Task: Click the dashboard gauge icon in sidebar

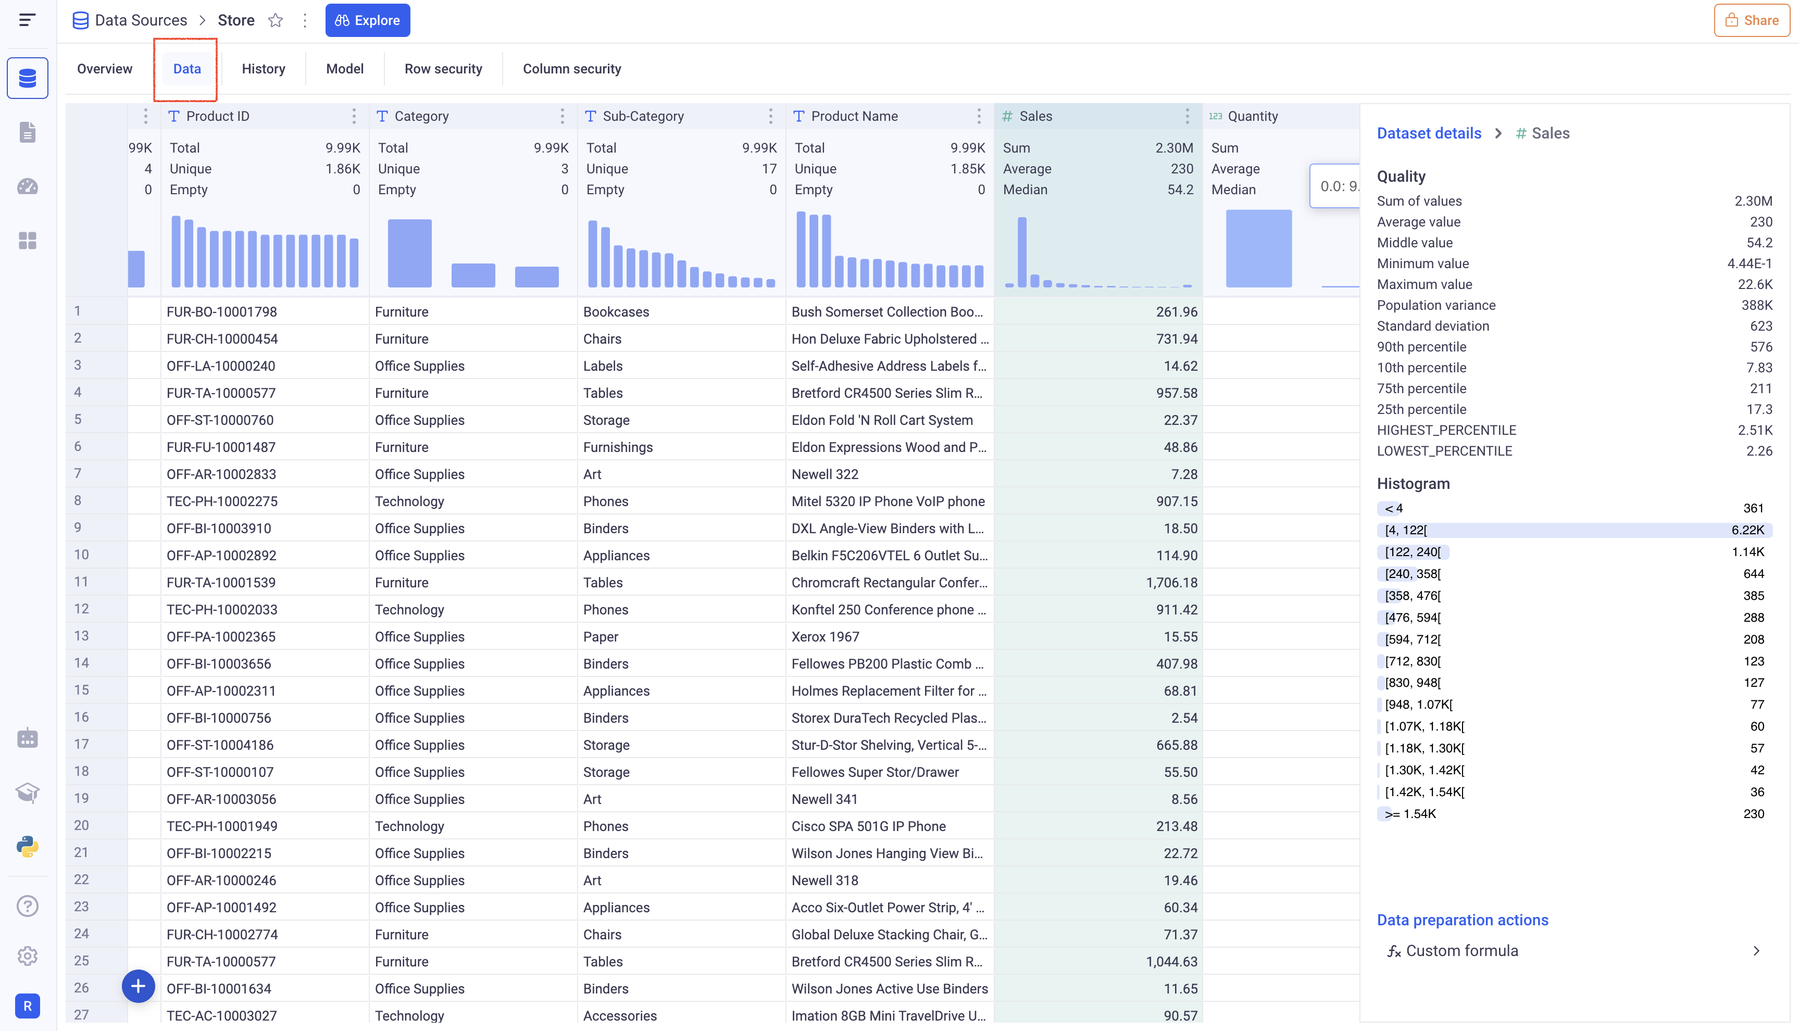Action: (x=28, y=186)
